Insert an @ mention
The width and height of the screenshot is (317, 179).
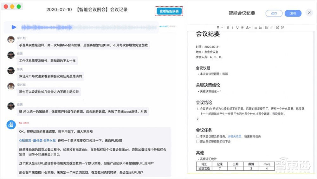(x=282, y=27)
